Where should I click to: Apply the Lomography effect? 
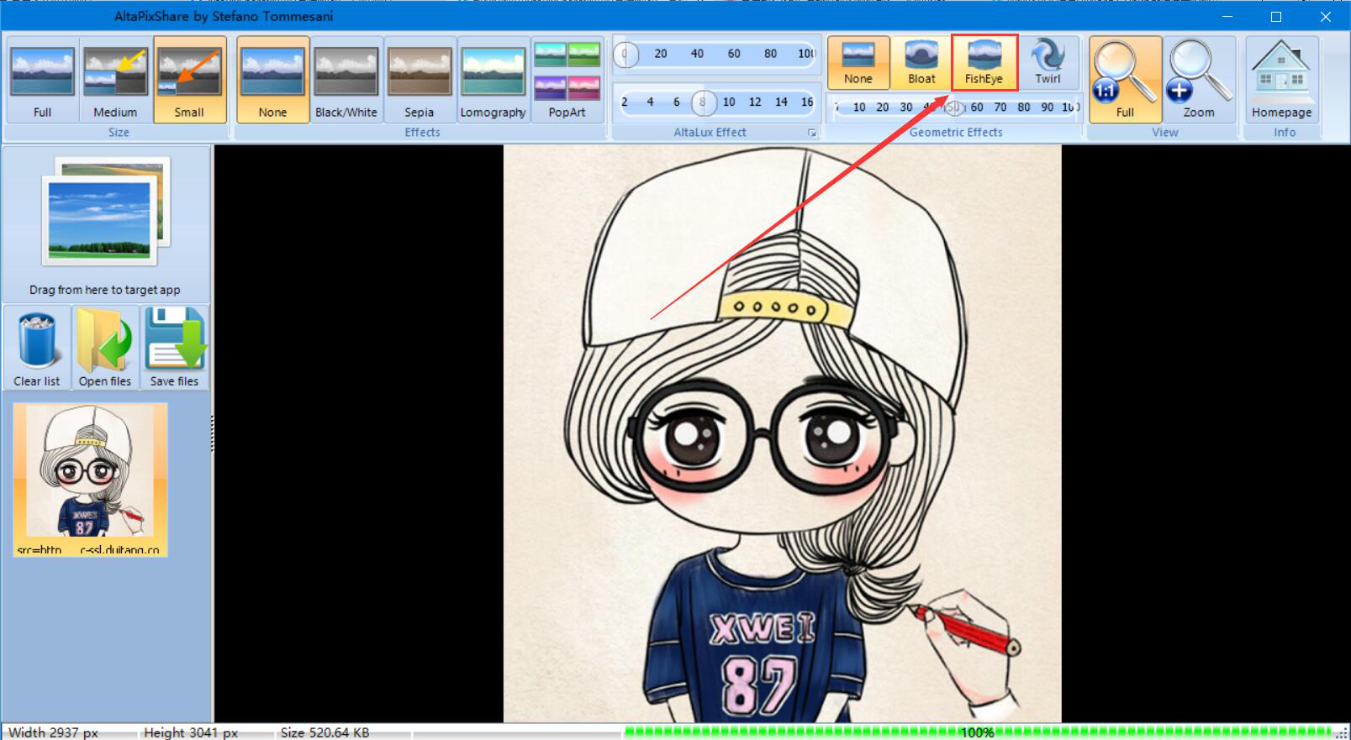[493, 81]
